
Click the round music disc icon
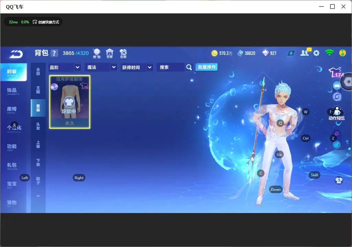click(337, 96)
